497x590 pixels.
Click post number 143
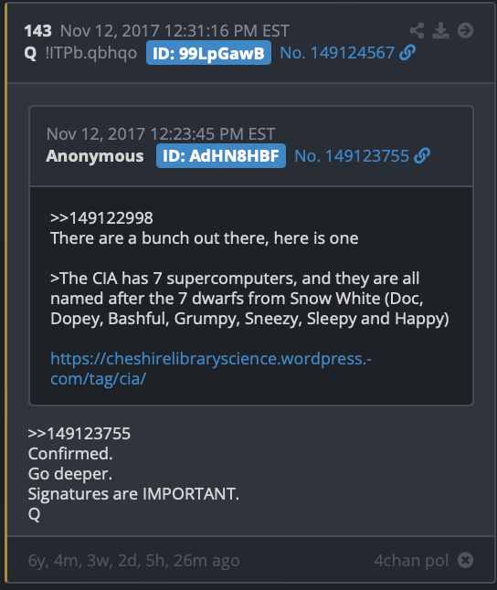[x=37, y=31]
